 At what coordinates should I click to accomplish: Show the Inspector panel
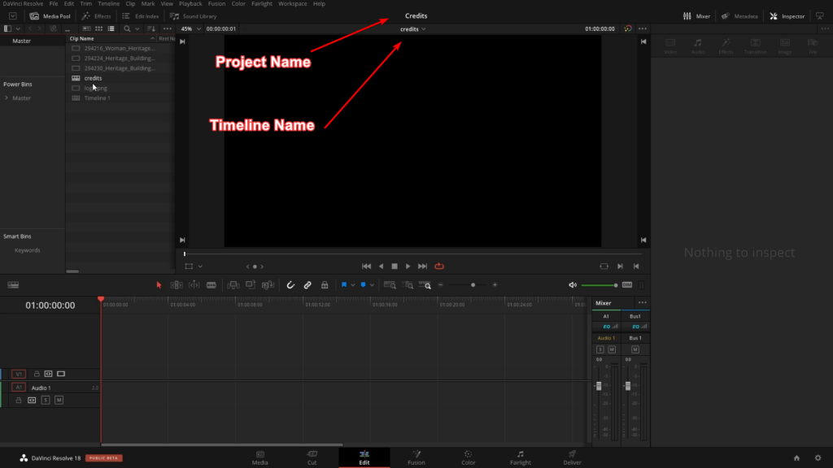point(787,15)
